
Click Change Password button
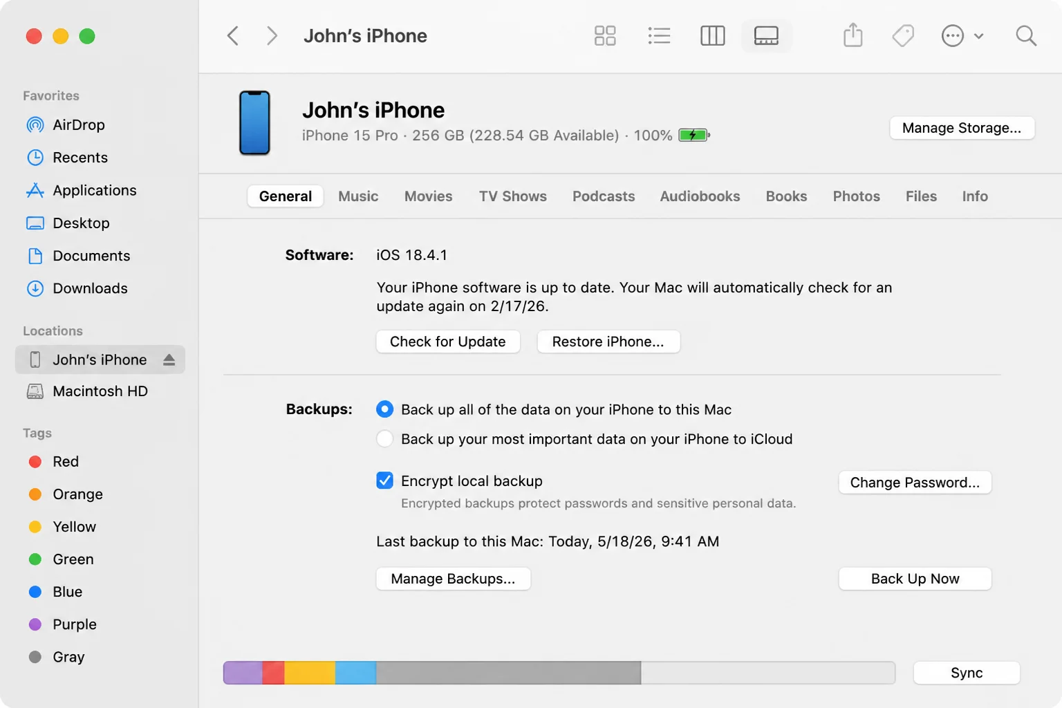point(915,483)
